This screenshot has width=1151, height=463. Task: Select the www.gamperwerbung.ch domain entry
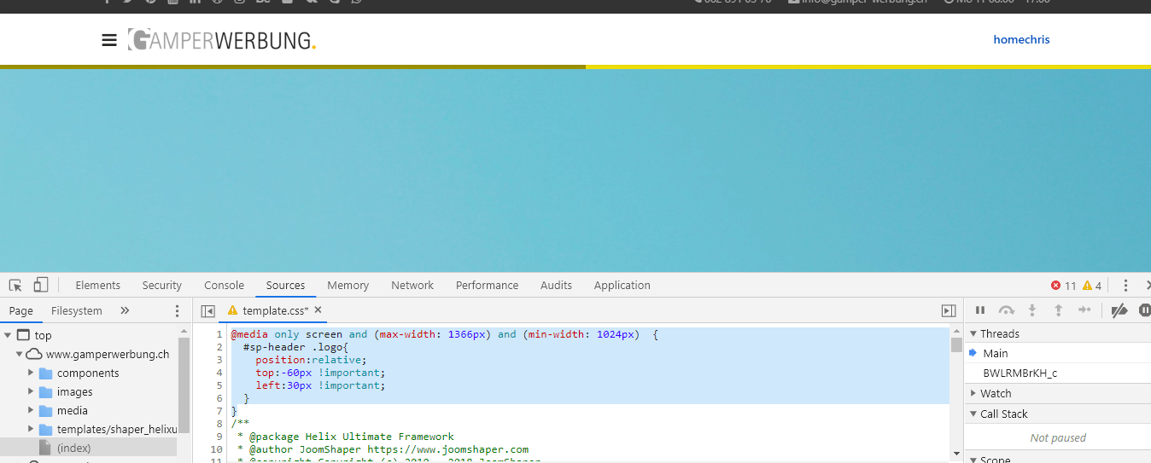tap(107, 355)
